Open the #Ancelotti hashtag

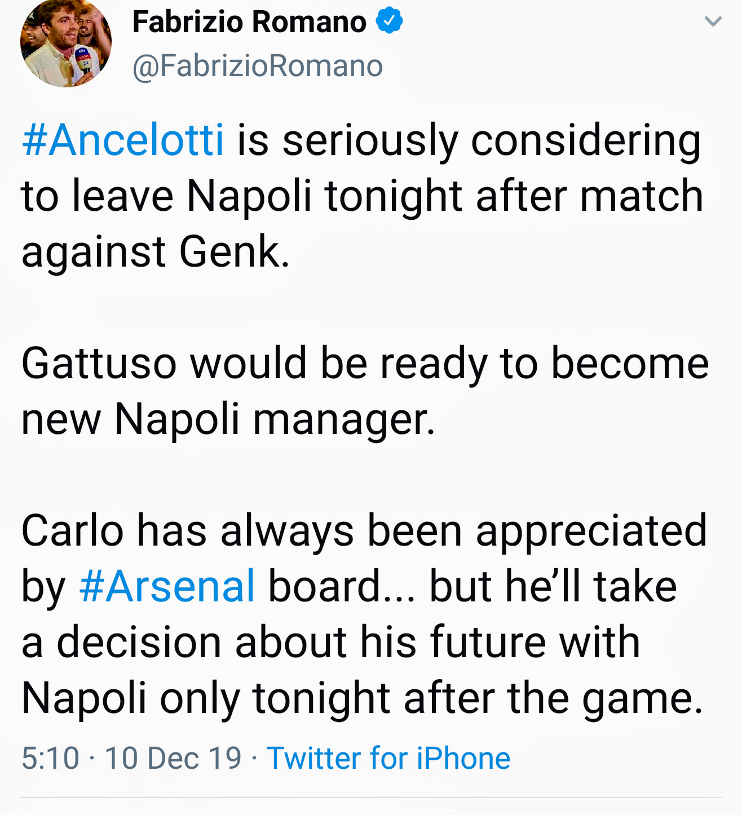[123, 140]
